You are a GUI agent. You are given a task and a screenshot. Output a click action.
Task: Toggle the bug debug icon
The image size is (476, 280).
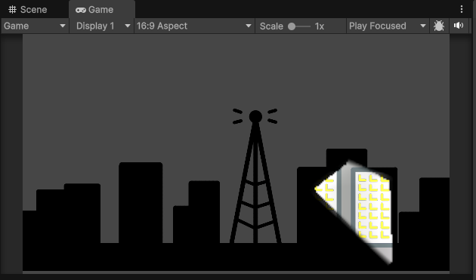click(x=439, y=26)
